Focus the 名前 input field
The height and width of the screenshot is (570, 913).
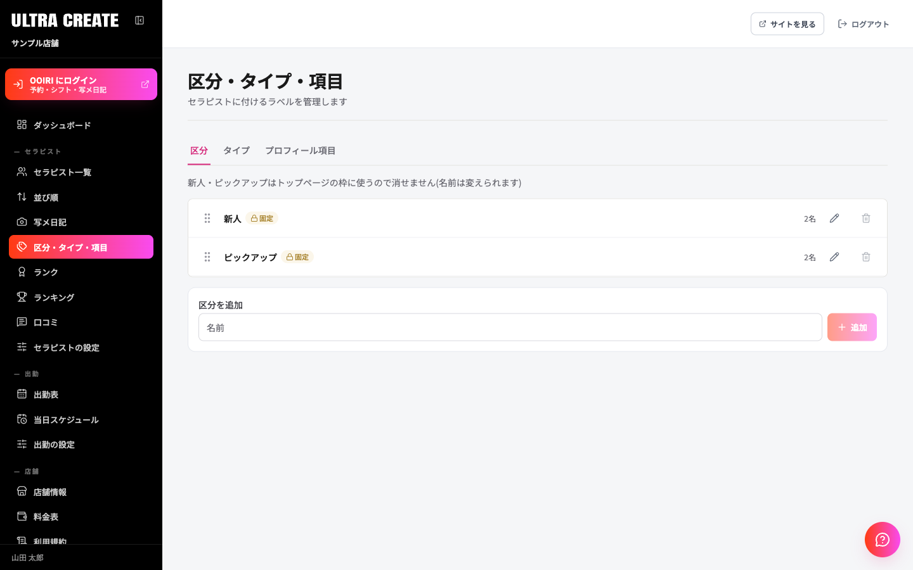click(510, 327)
